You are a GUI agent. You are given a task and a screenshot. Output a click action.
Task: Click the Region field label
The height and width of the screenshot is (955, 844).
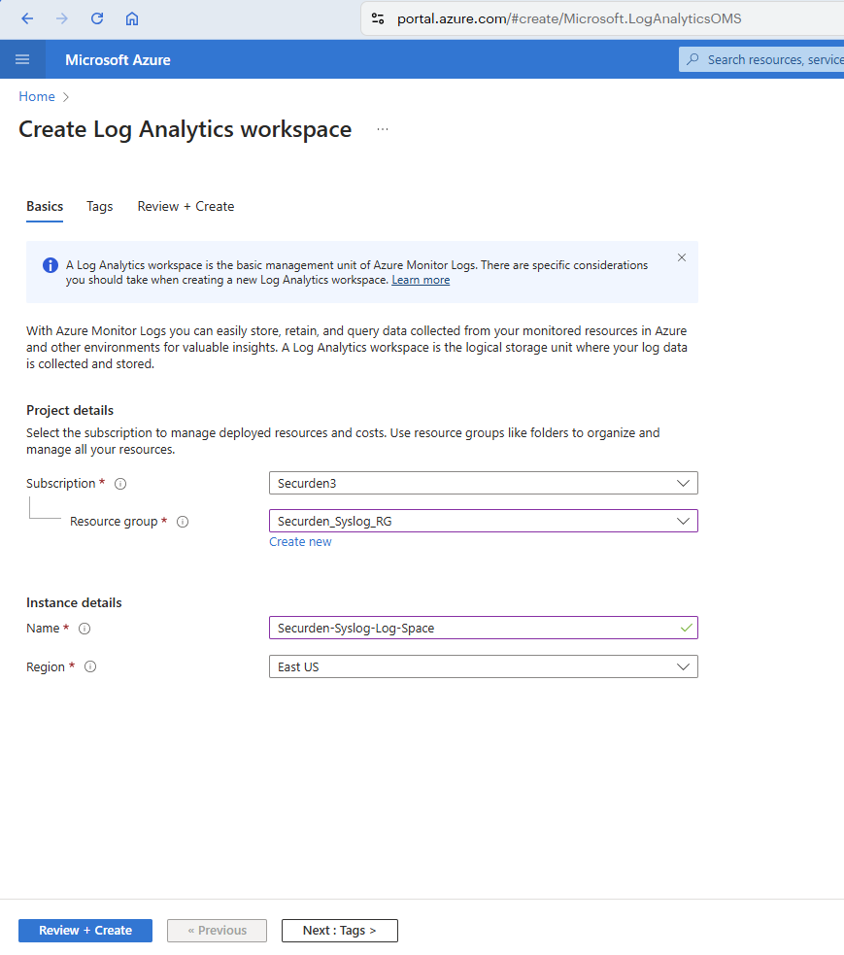45,667
